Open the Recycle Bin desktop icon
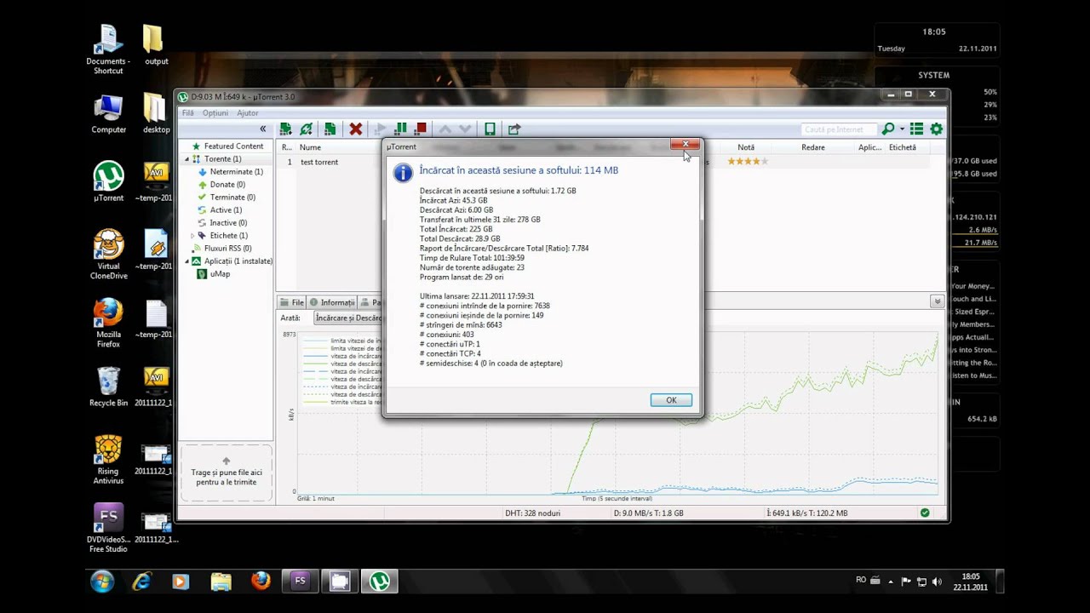1090x613 pixels. pos(108,387)
